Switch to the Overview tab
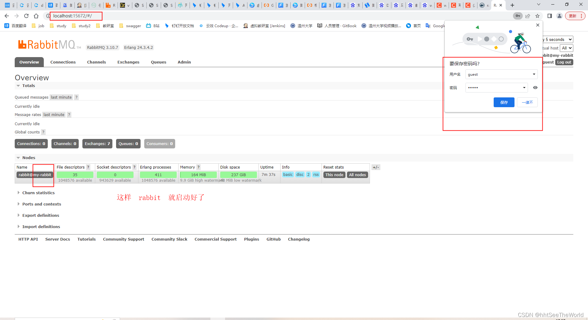 click(x=29, y=62)
